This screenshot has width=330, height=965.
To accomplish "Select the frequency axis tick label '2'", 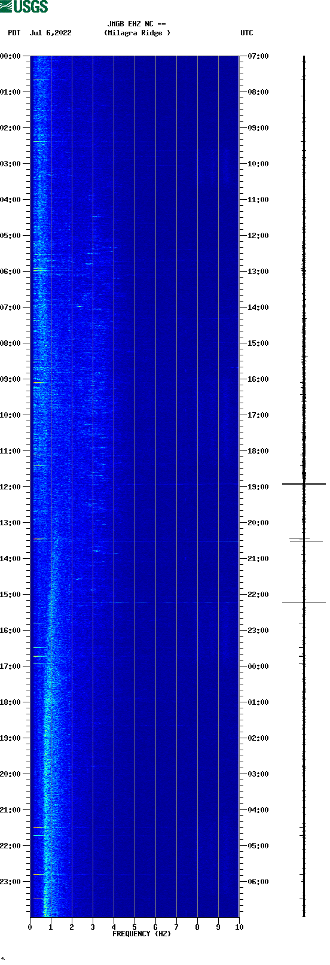I will pyautogui.click(x=72, y=927).
